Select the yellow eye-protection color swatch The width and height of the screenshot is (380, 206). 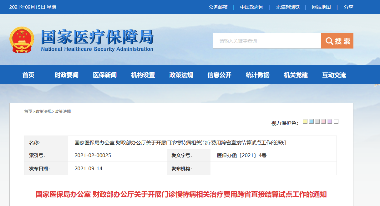point(305,121)
